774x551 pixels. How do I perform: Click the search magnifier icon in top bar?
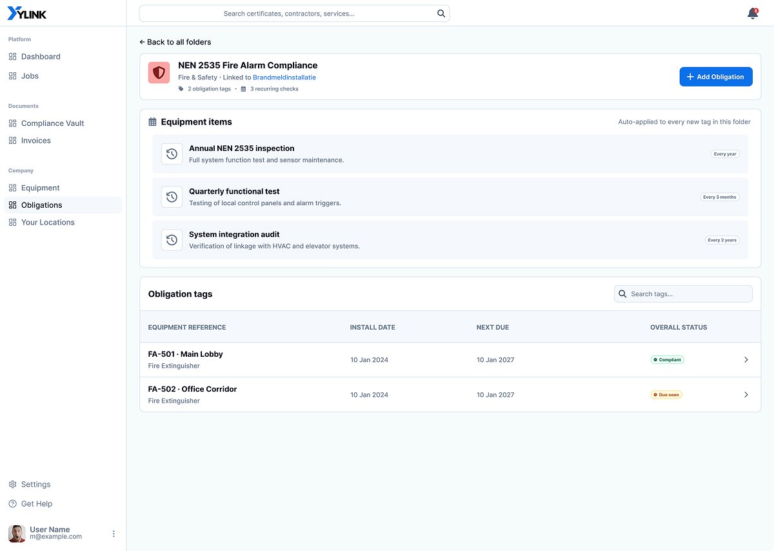point(441,14)
